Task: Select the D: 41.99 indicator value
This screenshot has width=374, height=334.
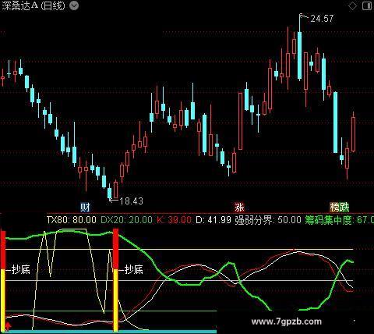Action: point(213,220)
